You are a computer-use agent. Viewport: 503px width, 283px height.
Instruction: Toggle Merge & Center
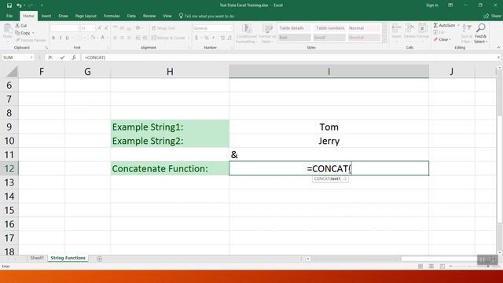click(169, 38)
